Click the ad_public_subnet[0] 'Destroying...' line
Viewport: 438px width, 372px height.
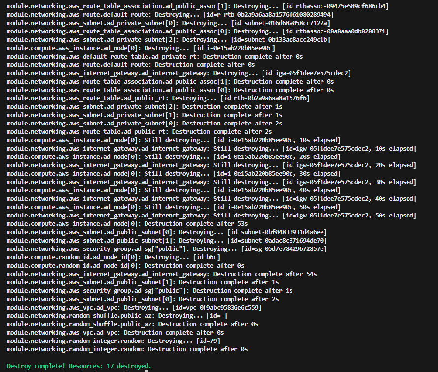(167, 232)
